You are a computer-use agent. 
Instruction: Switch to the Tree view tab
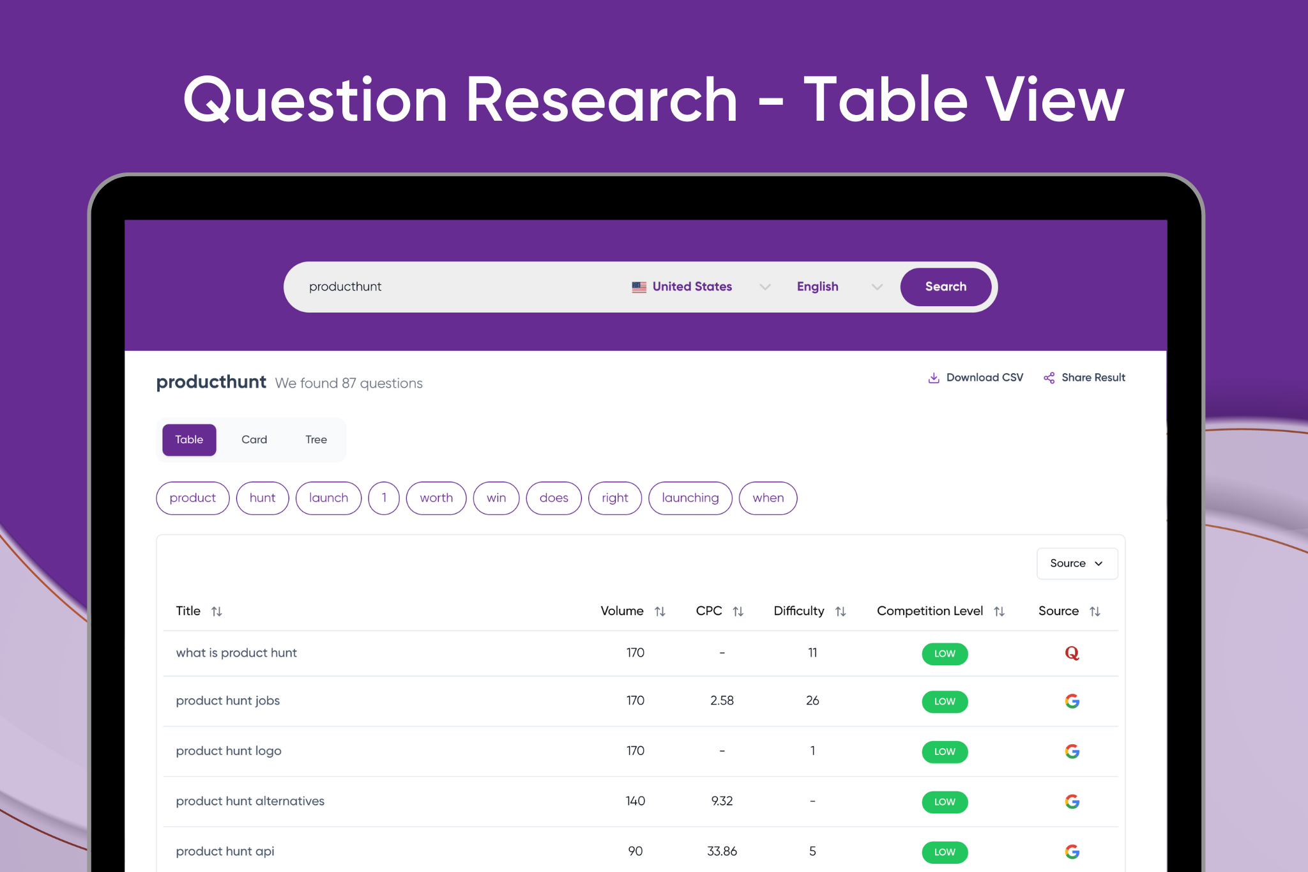(x=316, y=440)
